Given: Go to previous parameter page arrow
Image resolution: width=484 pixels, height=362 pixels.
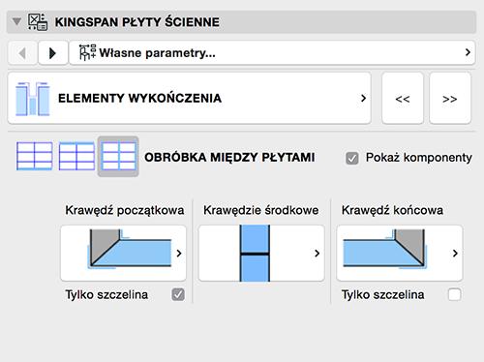Looking at the screenshot, I should click(22, 53).
